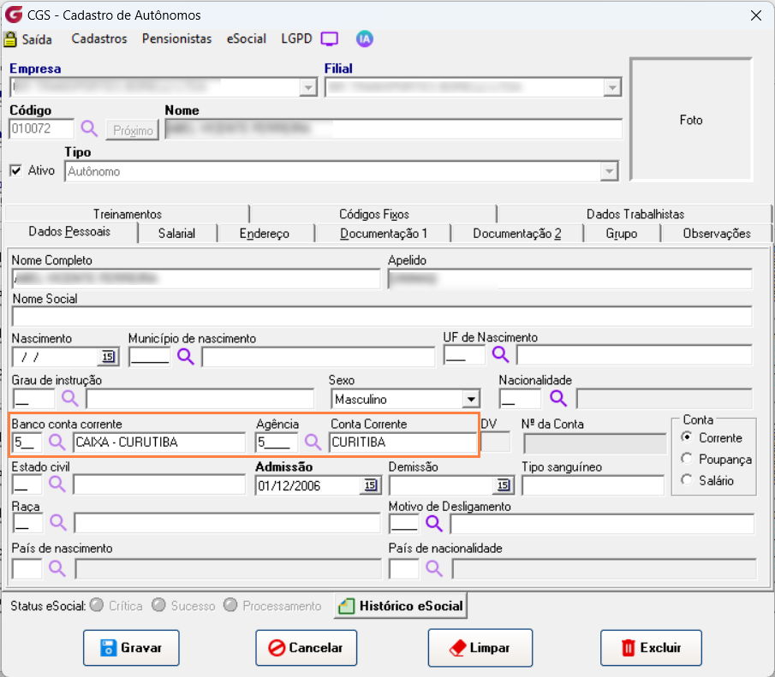The width and height of the screenshot is (775, 677).
Task: Switch to the Documentação 1 tab
Action: point(384,234)
